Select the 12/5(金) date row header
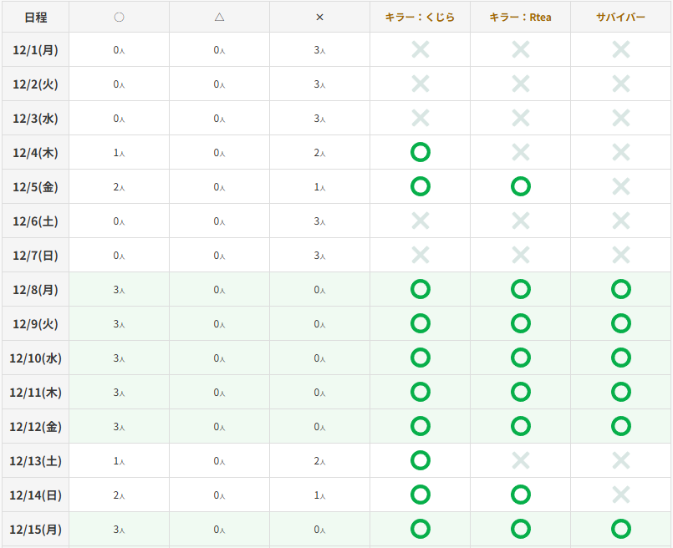 click(36, 187)
